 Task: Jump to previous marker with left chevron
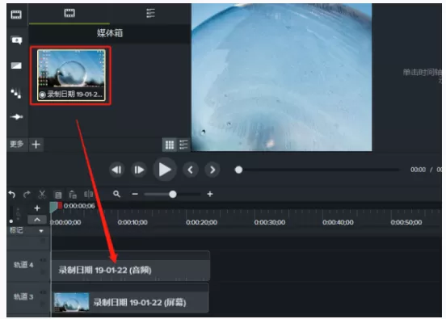(191, 170)
